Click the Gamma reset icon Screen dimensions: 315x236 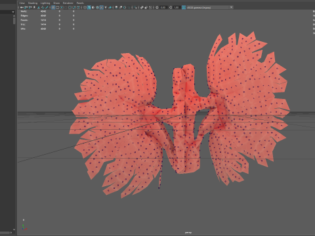click(171, 7)
